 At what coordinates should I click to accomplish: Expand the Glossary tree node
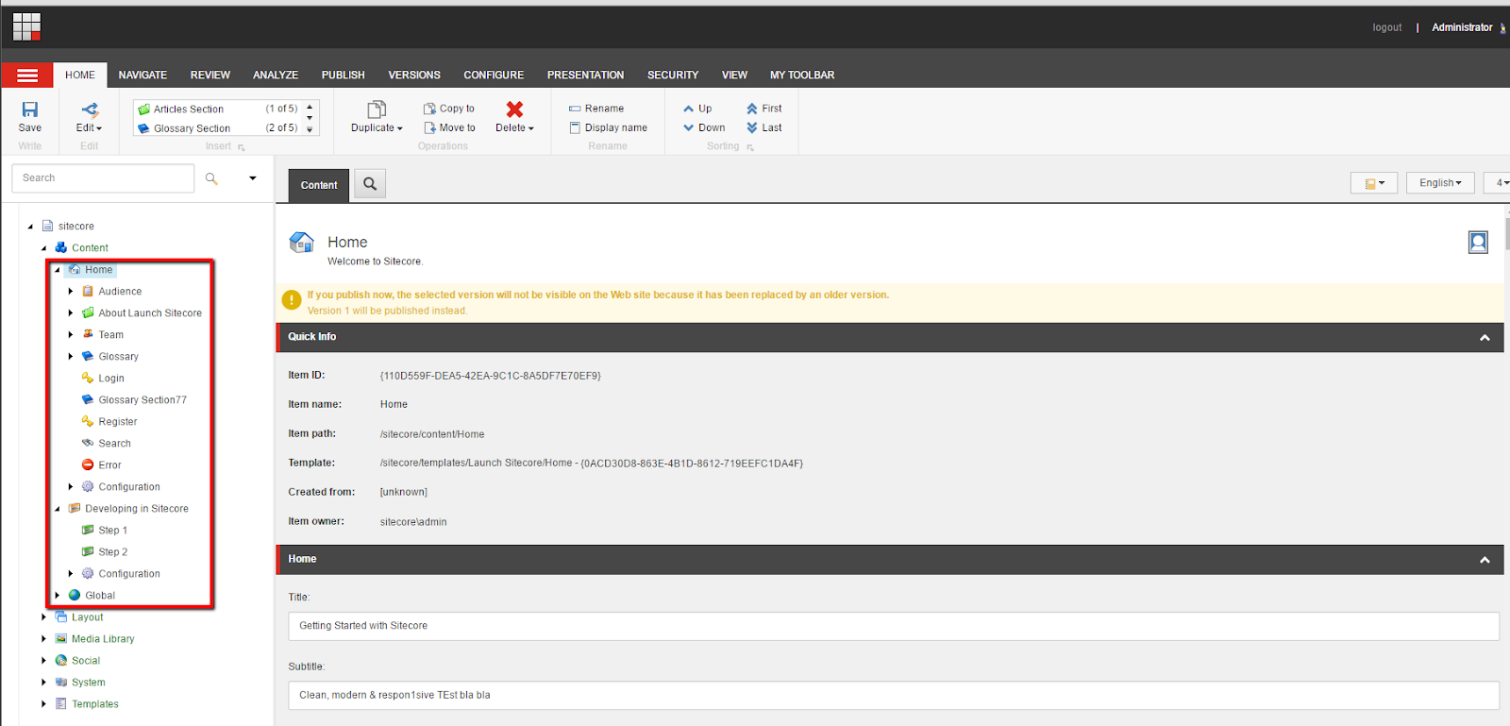click(x=71, y=356)
